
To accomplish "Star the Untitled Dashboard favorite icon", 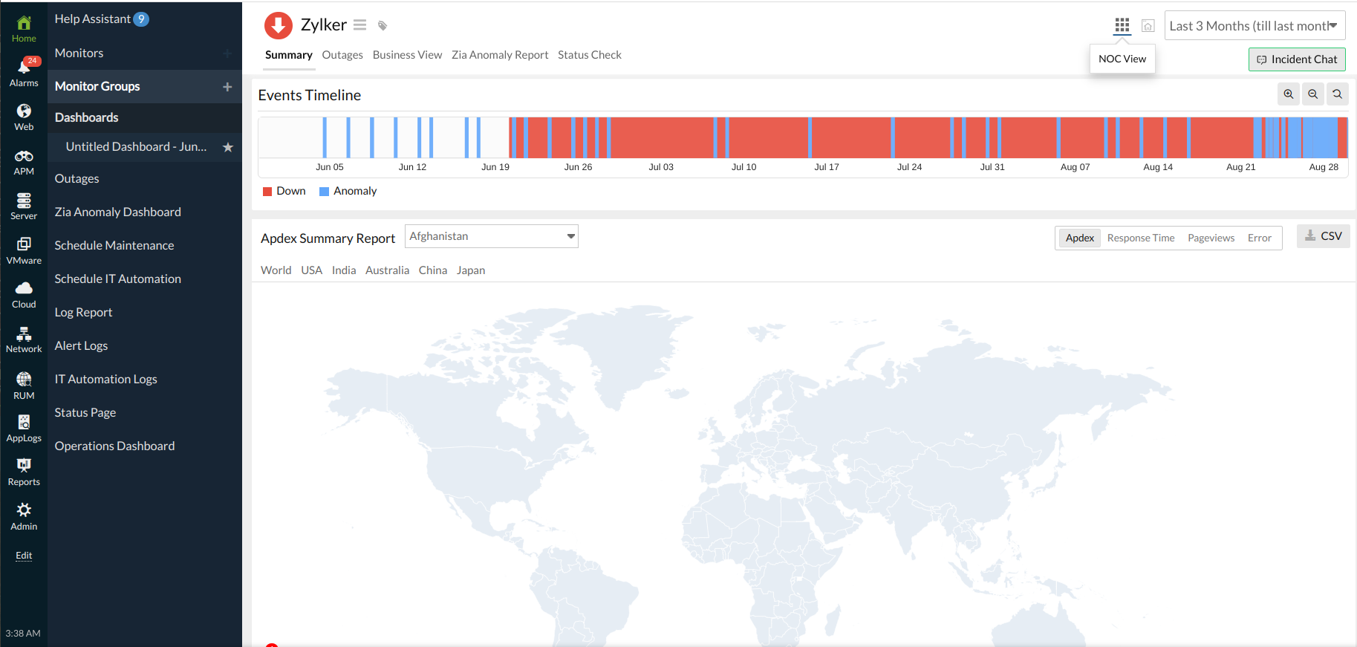I will 228,147.
